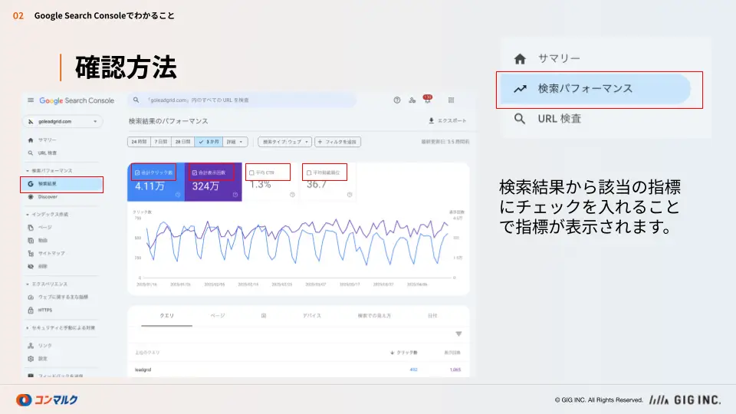Open the 詳細 date range dropdown

235,142
